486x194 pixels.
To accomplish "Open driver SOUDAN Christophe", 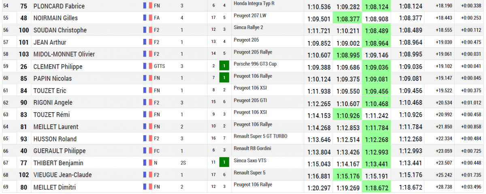I will (60, 30).
